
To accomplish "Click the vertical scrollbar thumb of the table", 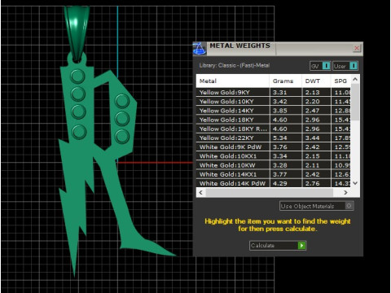I will point(355,102).
